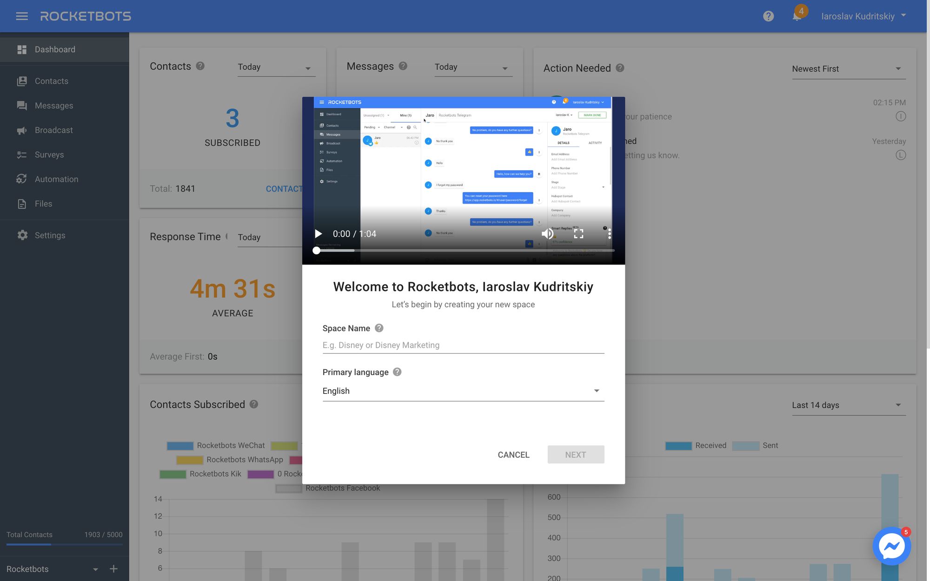Click info icon on 02:15 PM item
The height and width of the screenshot is (581, 930).
click(901, 116)
